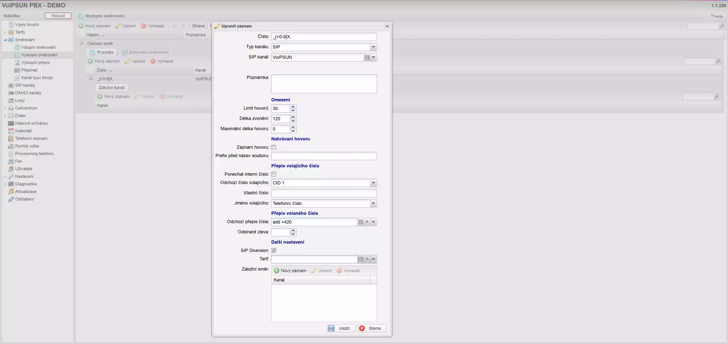Uncheck SIP Diversion checkbox
728x344 pixels.
[274, 250]
